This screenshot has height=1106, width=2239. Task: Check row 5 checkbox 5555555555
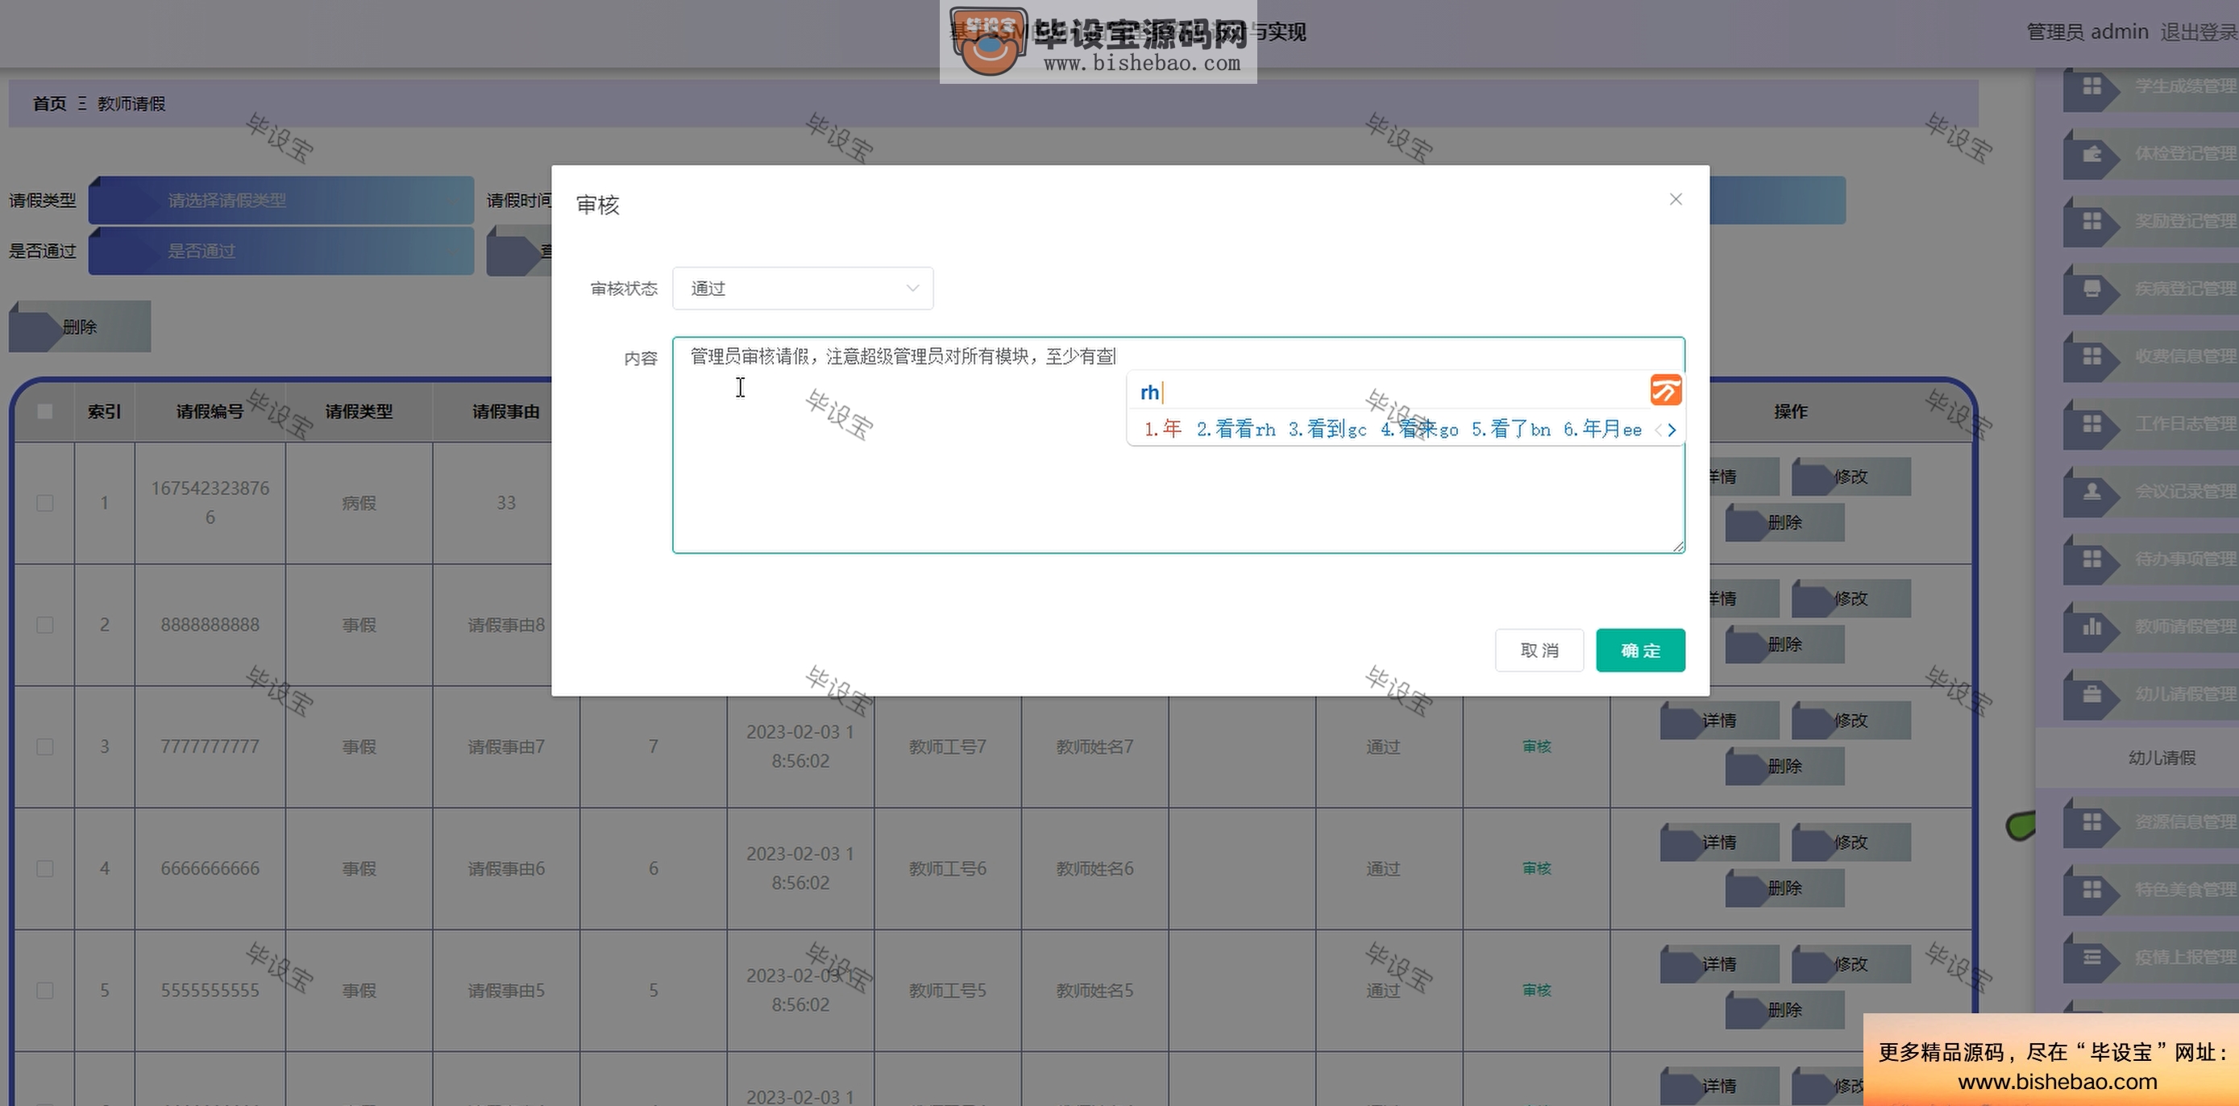click(45, 991)
